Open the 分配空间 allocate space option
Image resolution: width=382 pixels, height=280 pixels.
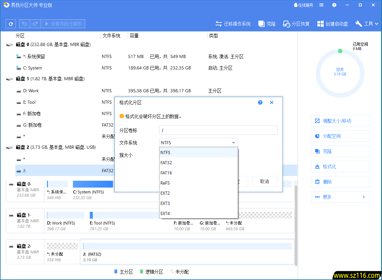coord(340,136)
